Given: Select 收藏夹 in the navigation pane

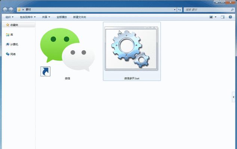Looking at the screenshot, I should [x=19, y=25].
